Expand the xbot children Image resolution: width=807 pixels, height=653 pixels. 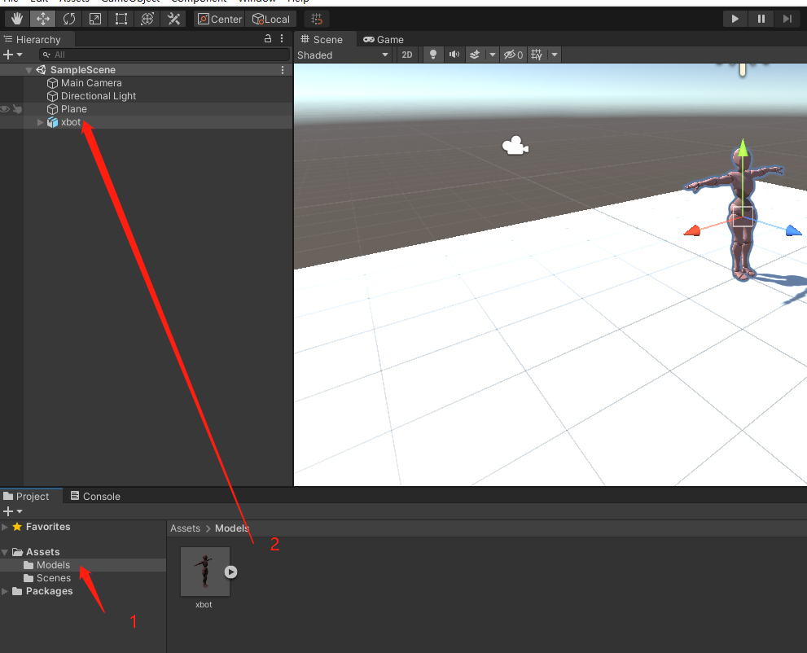(40, 122)
